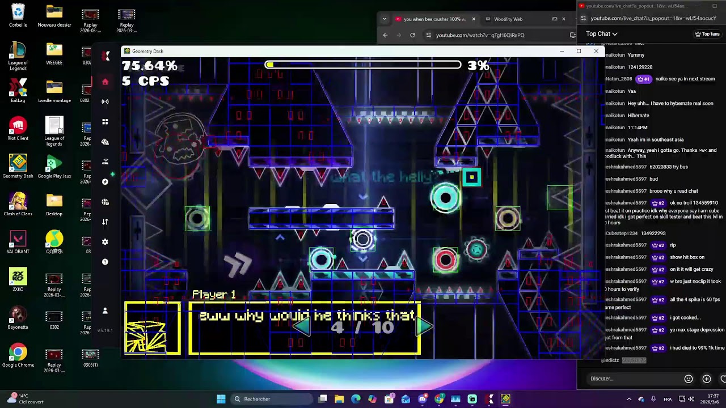Click the youtube.com/watch address bar
The width and height of the screenshot is (726, 408).
pos(499,35)
